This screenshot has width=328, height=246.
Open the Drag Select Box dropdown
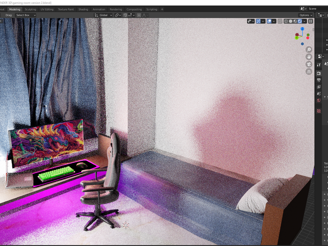point(25,15)
